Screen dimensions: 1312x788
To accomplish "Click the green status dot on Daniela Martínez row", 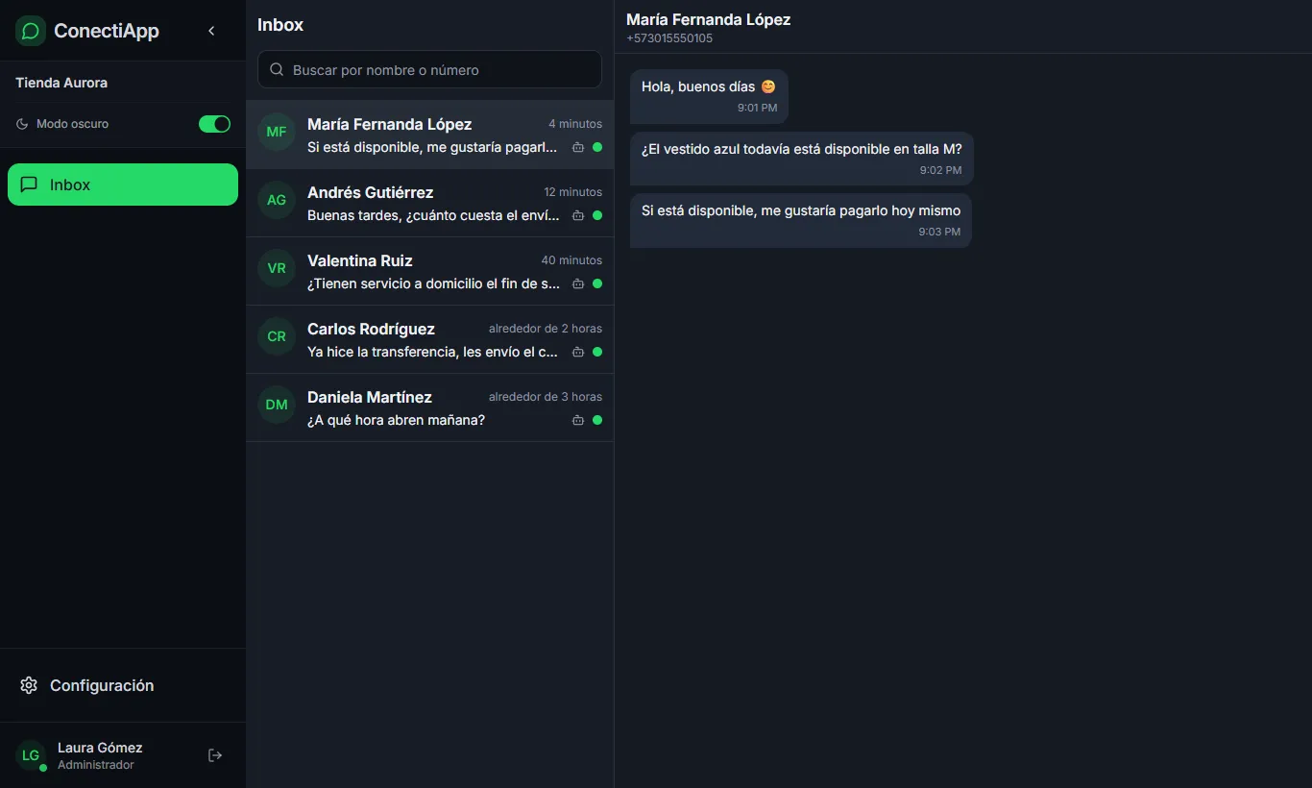I will point(597,420).
